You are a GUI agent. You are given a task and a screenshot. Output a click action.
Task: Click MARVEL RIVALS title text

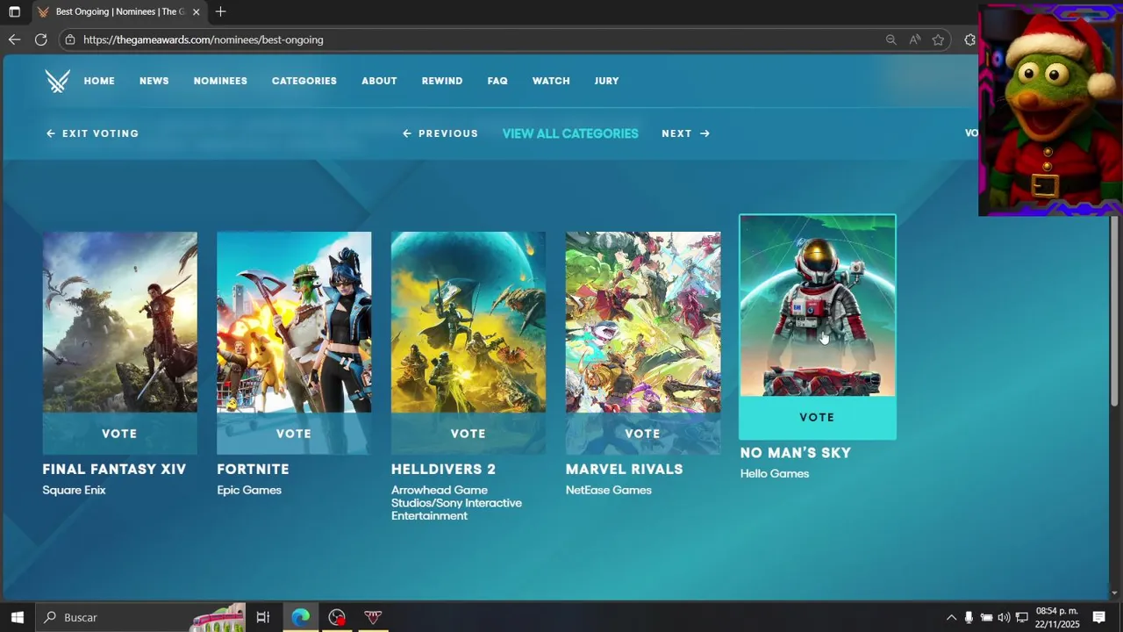[624, 470]
